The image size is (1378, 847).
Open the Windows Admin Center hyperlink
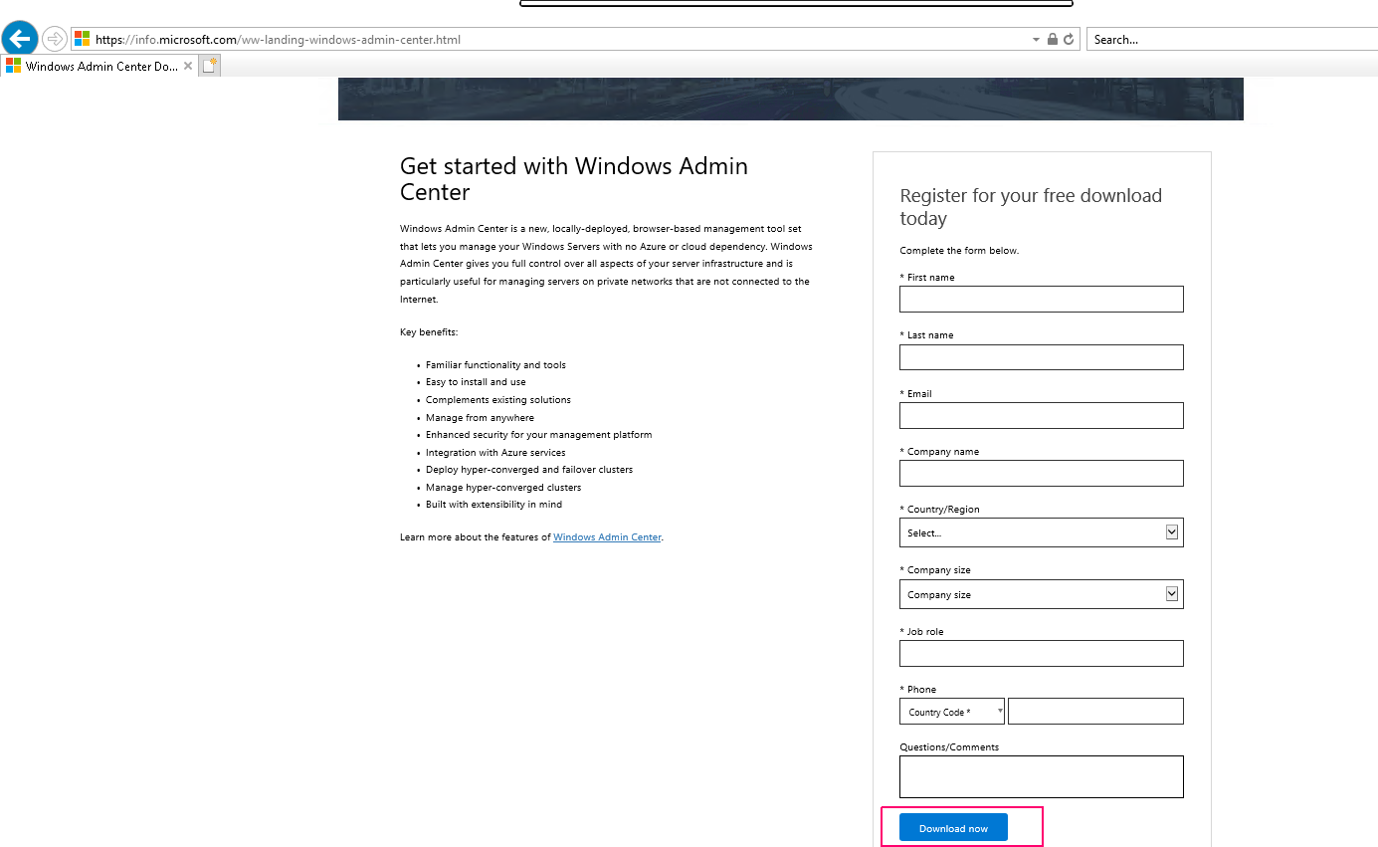point(607,537)
